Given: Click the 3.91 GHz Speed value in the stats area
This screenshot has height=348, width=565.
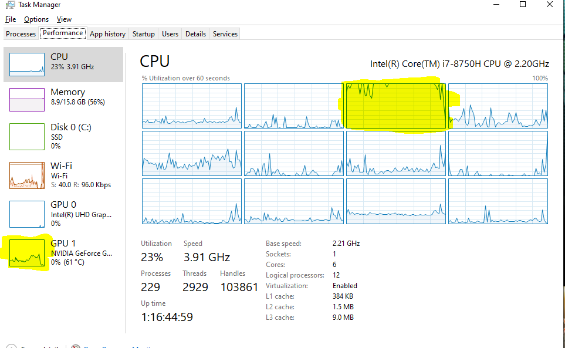Looking at the screenshot, I should click(207, 257).
